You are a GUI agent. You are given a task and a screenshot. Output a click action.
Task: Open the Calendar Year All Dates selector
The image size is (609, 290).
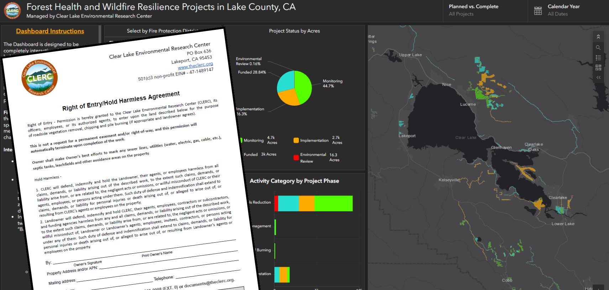click(x=563, y=10)
